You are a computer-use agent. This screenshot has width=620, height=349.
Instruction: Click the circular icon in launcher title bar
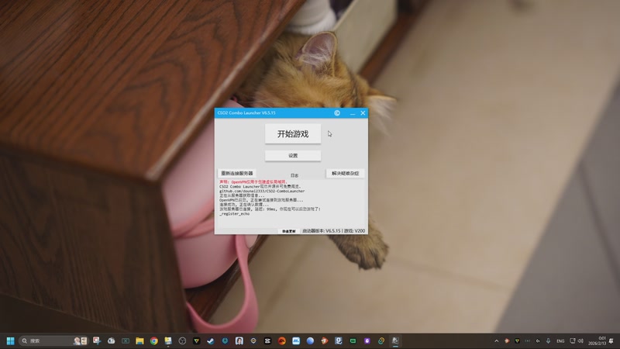click(x=337, y=113)
